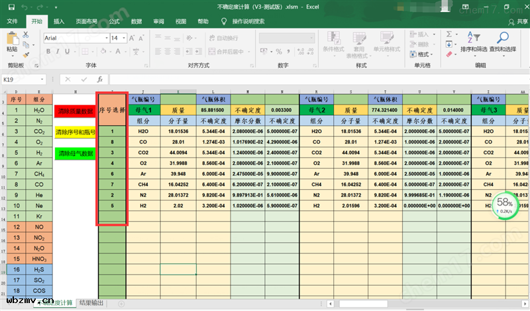This screenshot has width=530, height=311.
Task: Click the Find and Select magnifier icon
Action: (503, 38)
